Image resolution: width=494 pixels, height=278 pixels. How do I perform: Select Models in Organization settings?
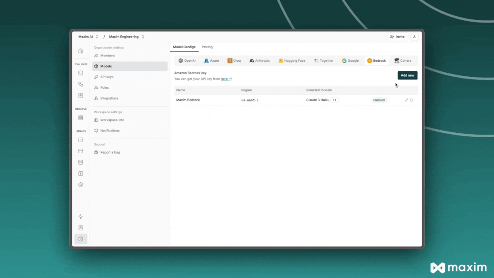[x=130, y=66]
